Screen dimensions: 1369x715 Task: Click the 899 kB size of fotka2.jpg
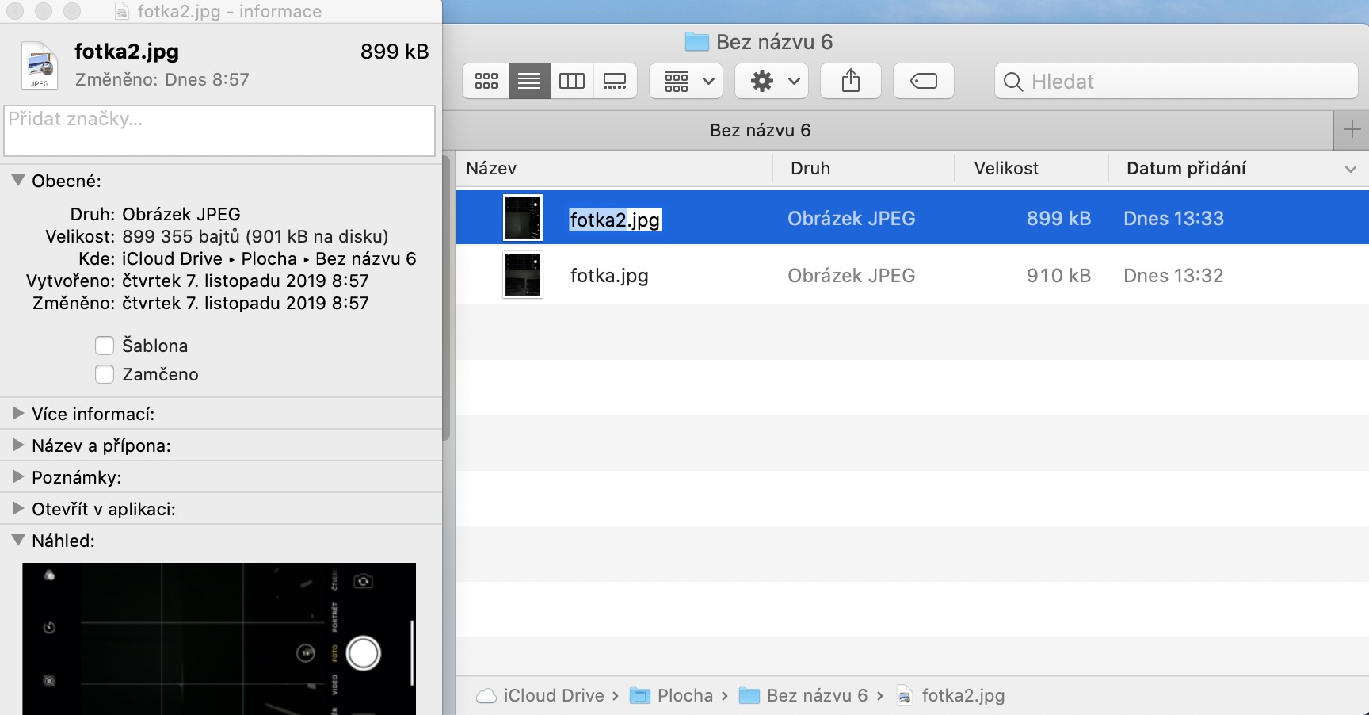(x=1058, y=218)
